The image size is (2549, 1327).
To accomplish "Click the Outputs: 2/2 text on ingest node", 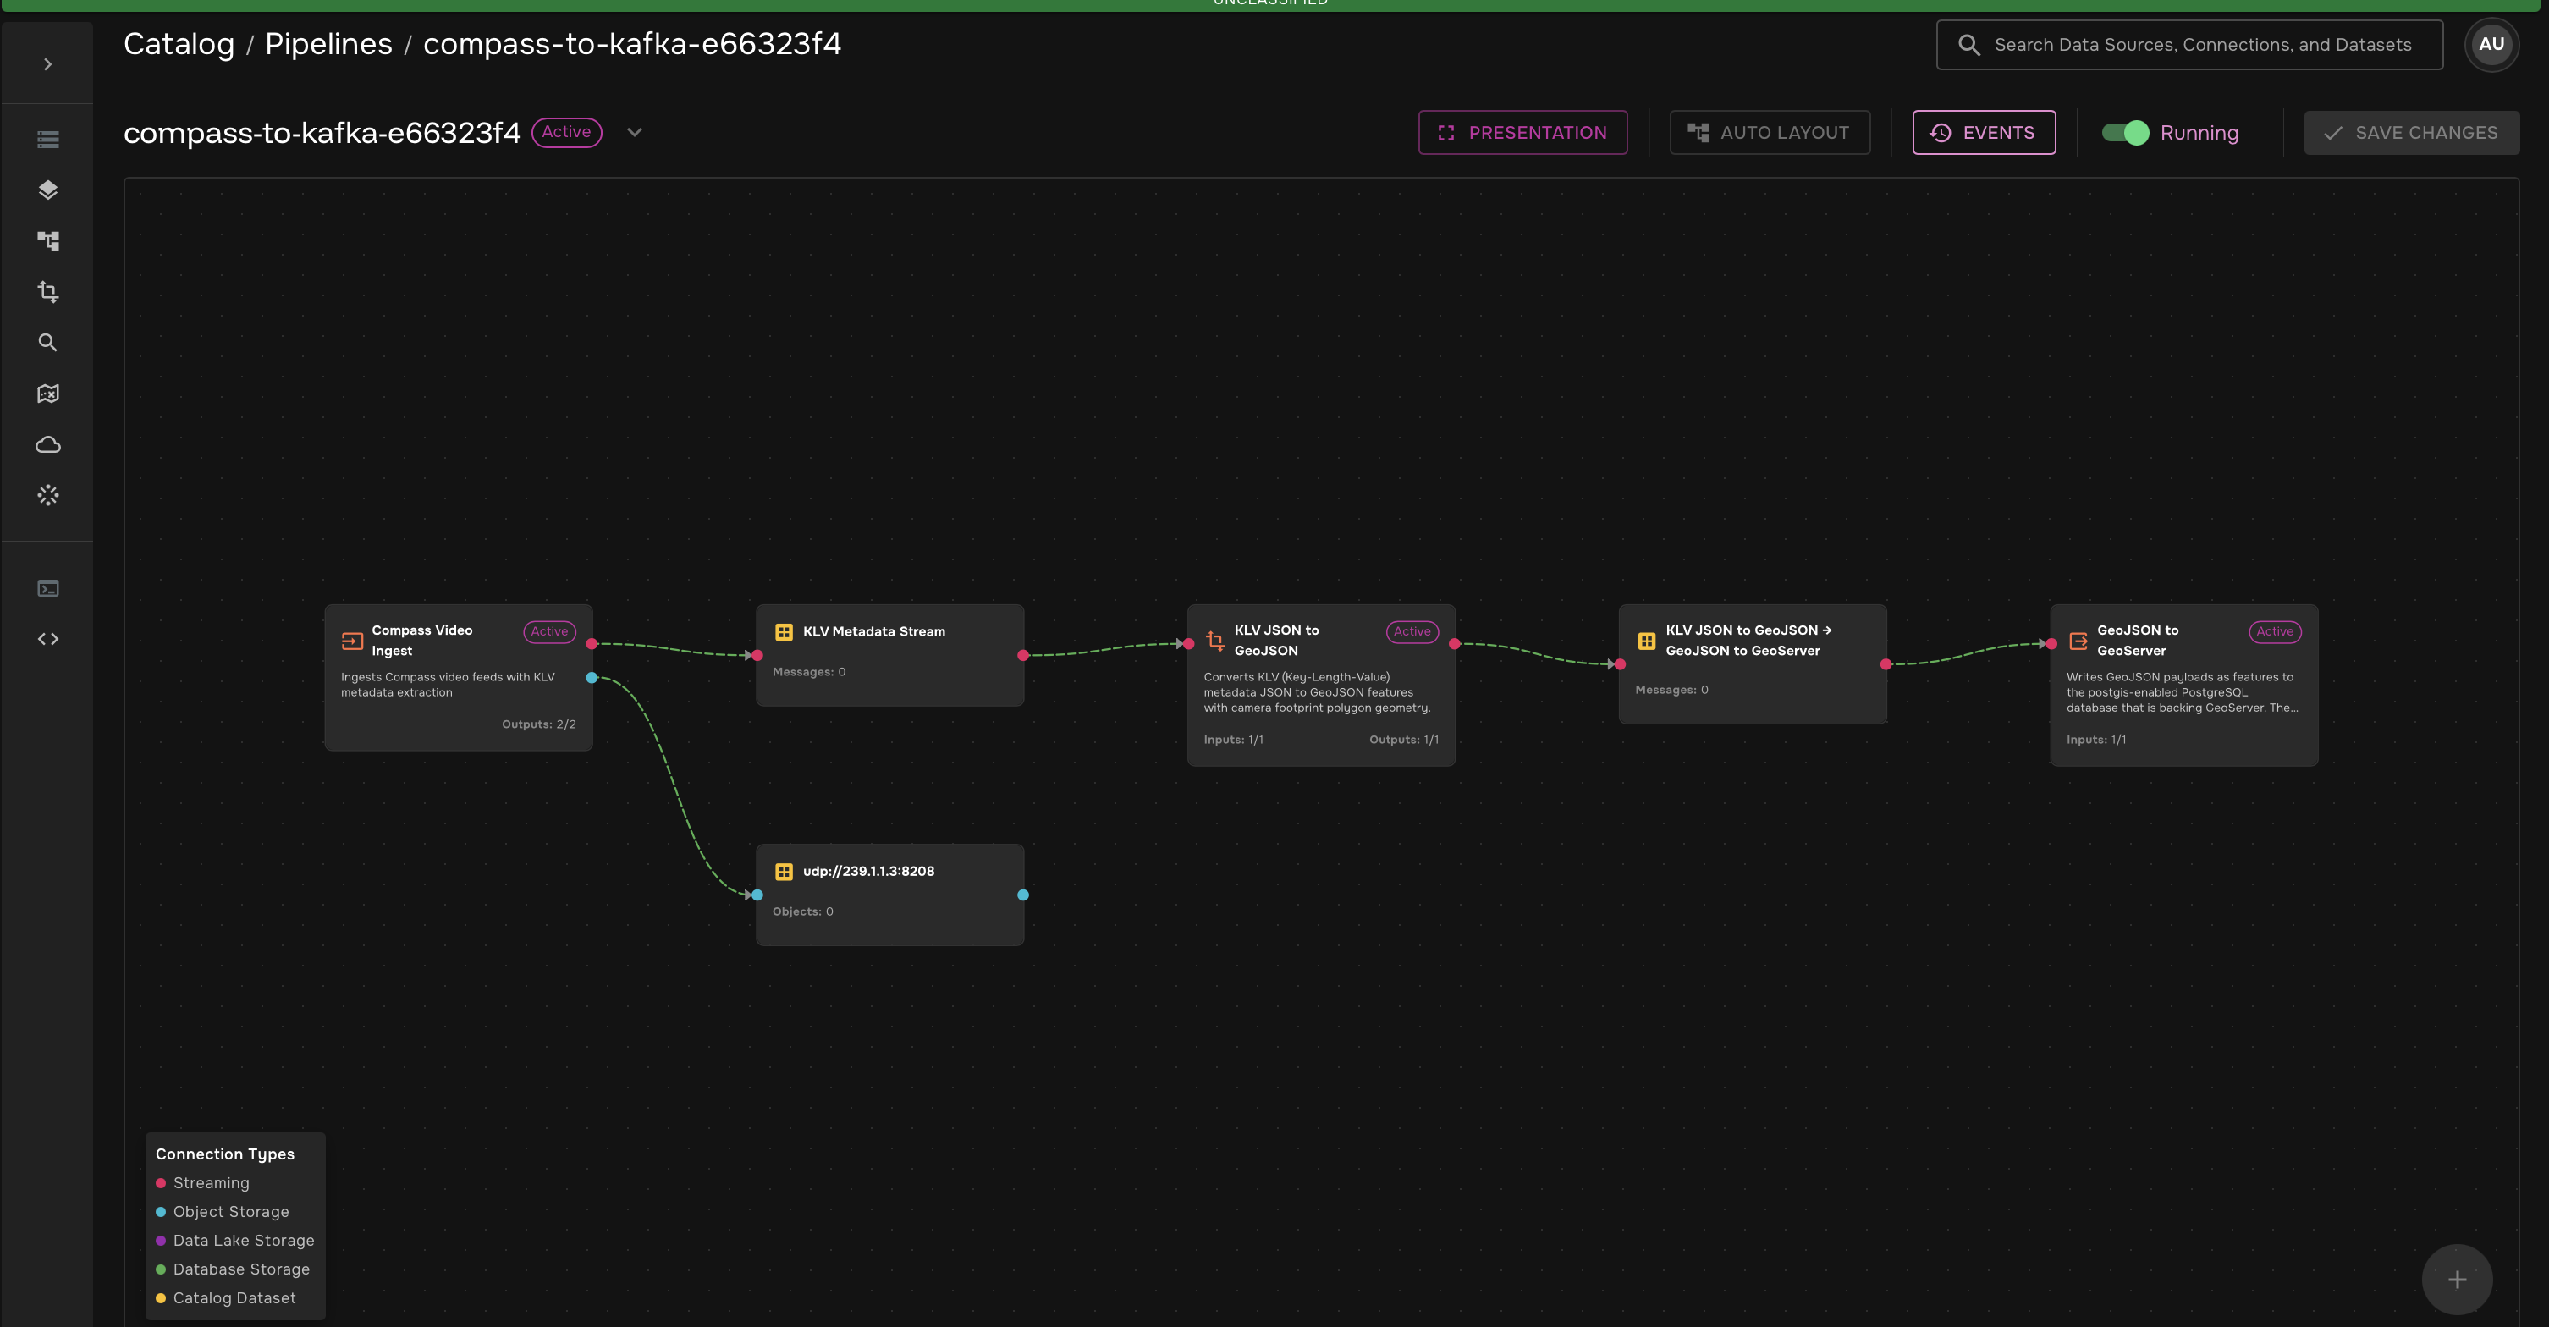I will [538, 724].
